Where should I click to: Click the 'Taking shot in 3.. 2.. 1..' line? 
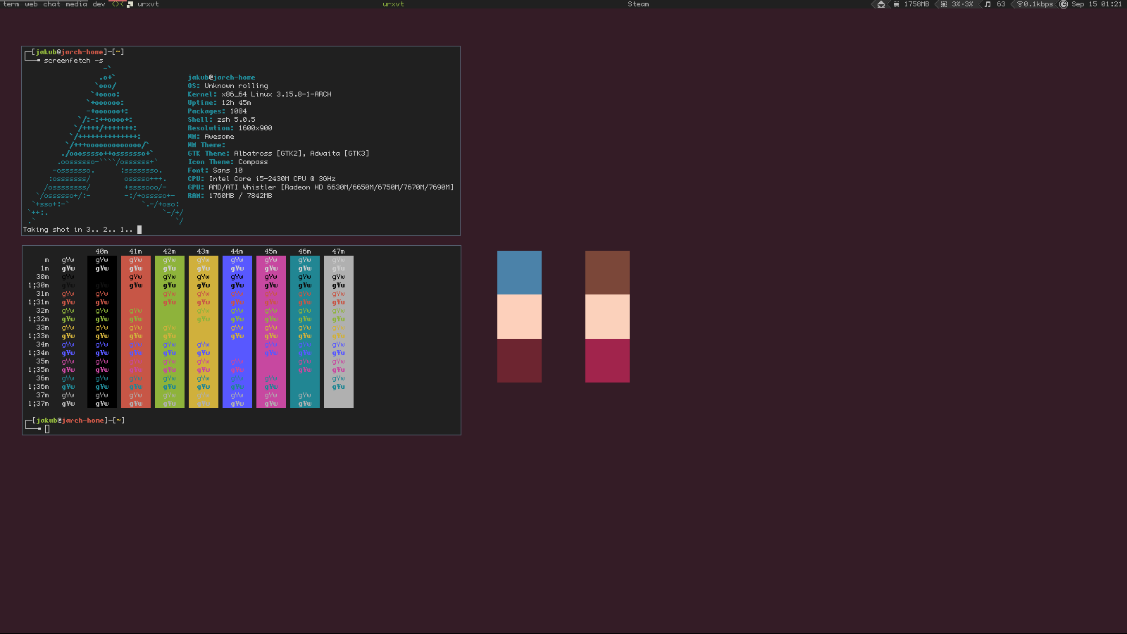click(77, 230)
